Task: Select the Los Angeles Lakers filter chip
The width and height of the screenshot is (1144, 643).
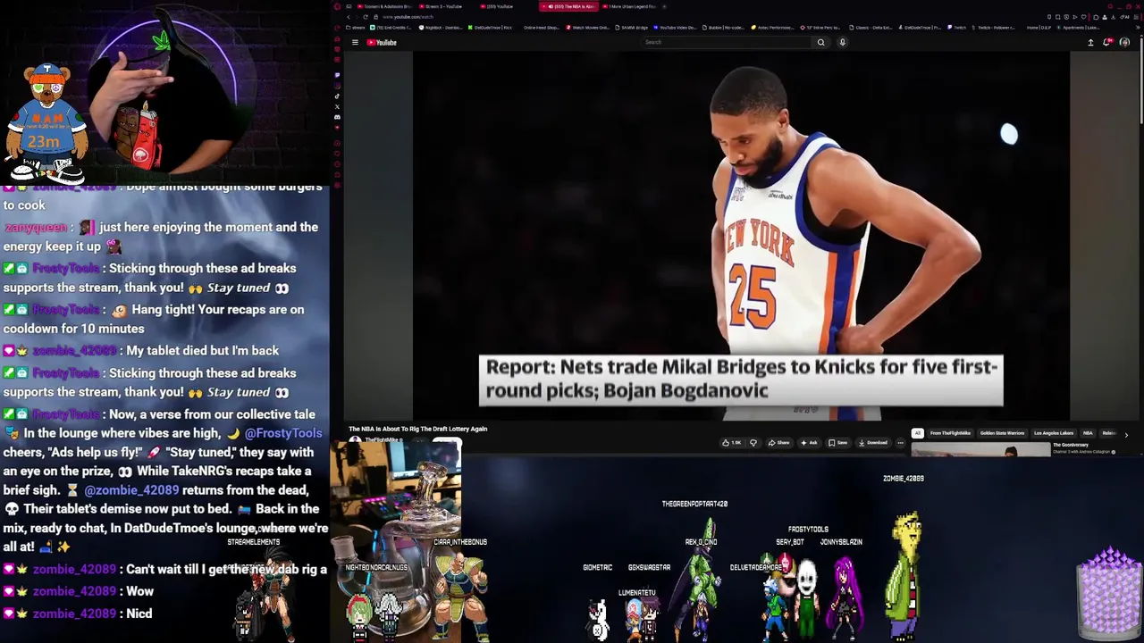Action: point(1054,433)
